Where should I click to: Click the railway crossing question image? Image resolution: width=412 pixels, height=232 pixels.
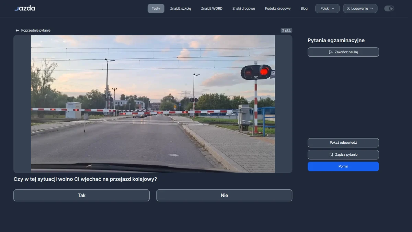pyautogui.click(x=153, y=104)
